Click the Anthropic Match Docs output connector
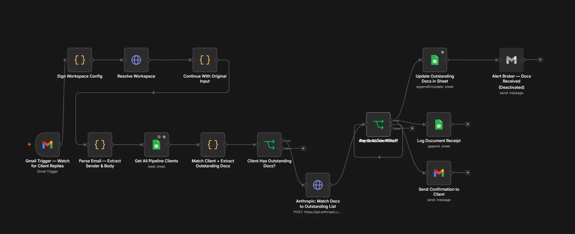 click(330, 185)
